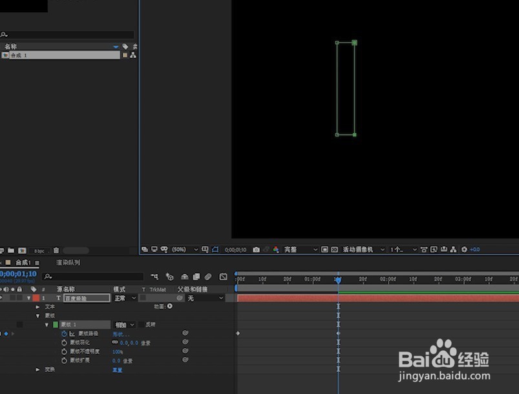Enable the motion blur switch for the composition
The width and height of the screenshot is (519, 394).
[x=208, y=276]
